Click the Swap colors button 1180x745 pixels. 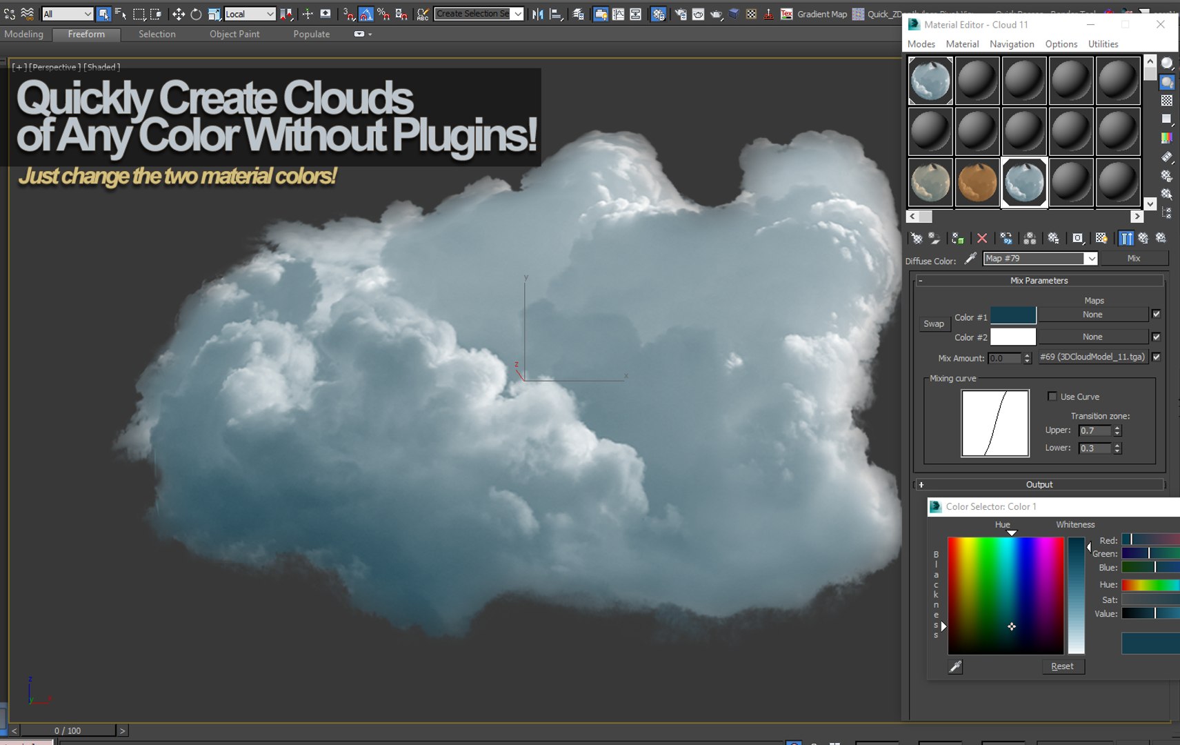934,324
